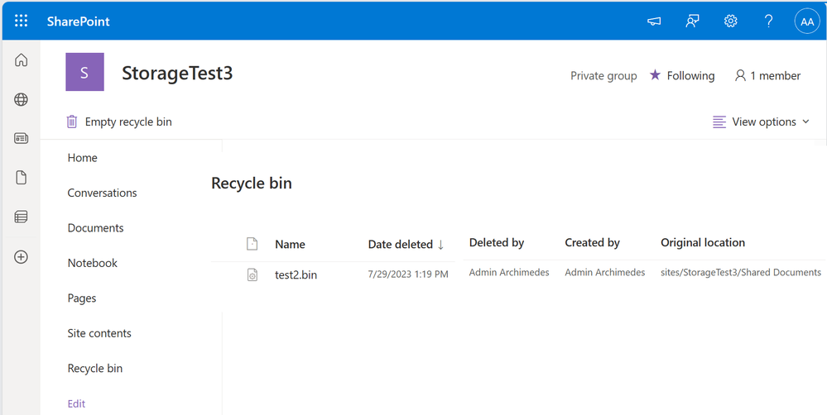This screenshot has width=827, height=415.
Task: Open the feedback chat person icon
Action: coord(692,21)
